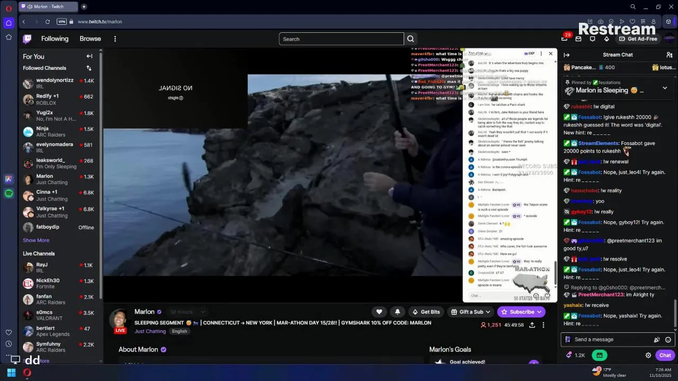The width and height of the screenshot is (678, 381).
Task: Open the Ninja channel in sidebar
Action: point(61,132)
